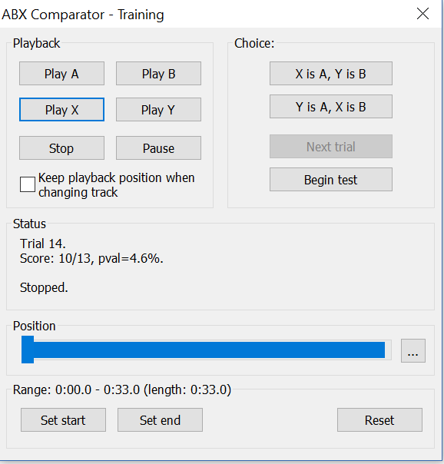Screen dimensions: 444x464
Task: Start playback of unknown X
Action: coord(61,110)
